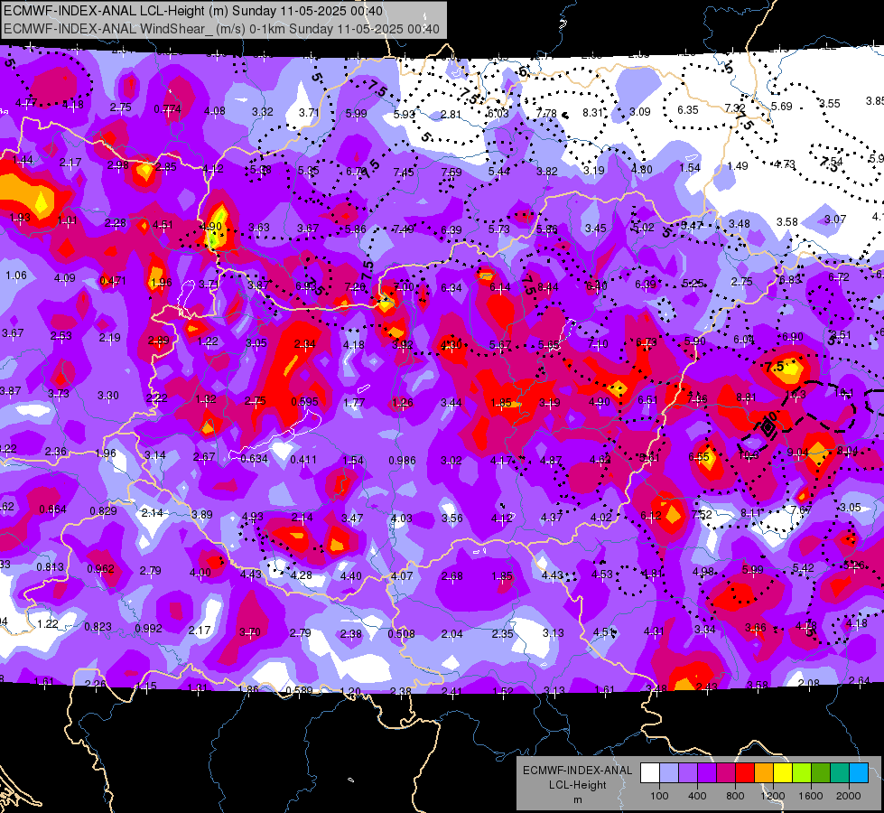Screen dimensions: 884x813
Task: Click the grid value 2.08
Action: pos(809,683)
